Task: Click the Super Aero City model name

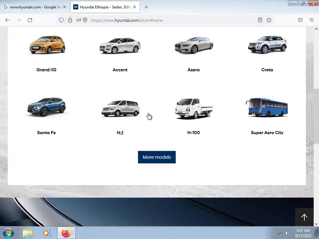Action: (267, 133)
